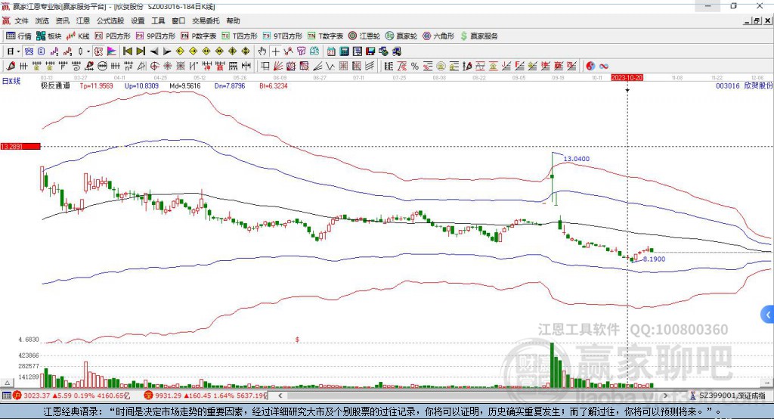Screen dimensions: 774x419
Task: Click the blue side-panel expand arrow
Action: click(768, 315)
